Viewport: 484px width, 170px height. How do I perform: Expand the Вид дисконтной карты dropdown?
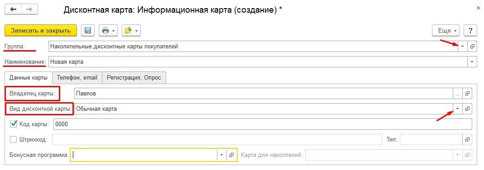pos(458,109)
